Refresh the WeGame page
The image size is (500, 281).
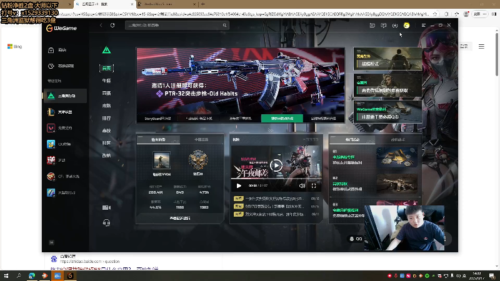pos(112,25)
